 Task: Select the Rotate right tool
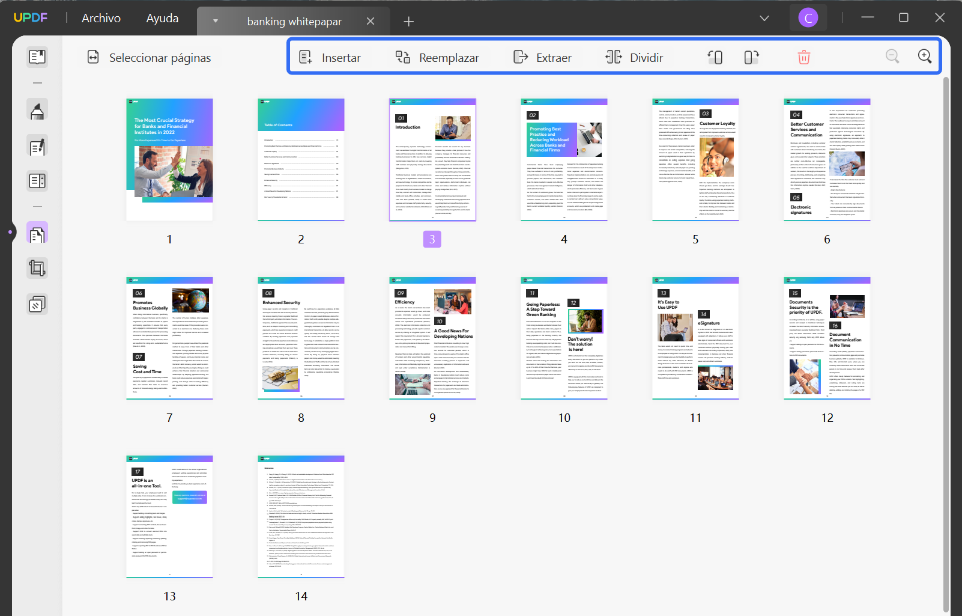(751, 56)
